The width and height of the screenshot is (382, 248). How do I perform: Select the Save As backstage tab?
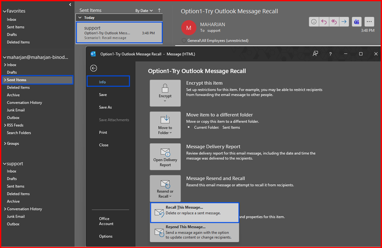click(105, 107)
